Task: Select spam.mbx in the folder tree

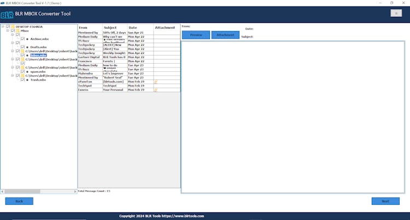Action: 38,71
